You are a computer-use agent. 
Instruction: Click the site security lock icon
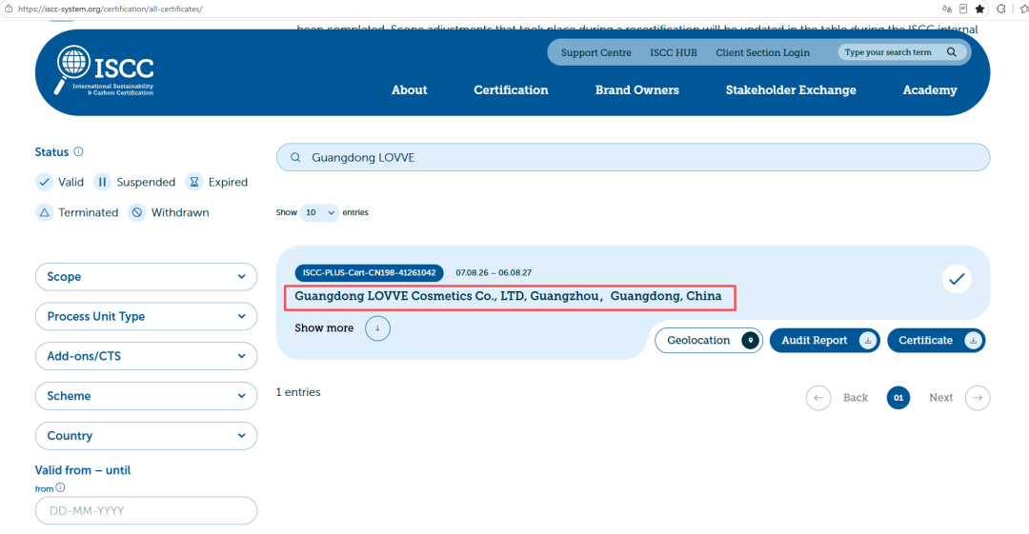click(9, 9)
